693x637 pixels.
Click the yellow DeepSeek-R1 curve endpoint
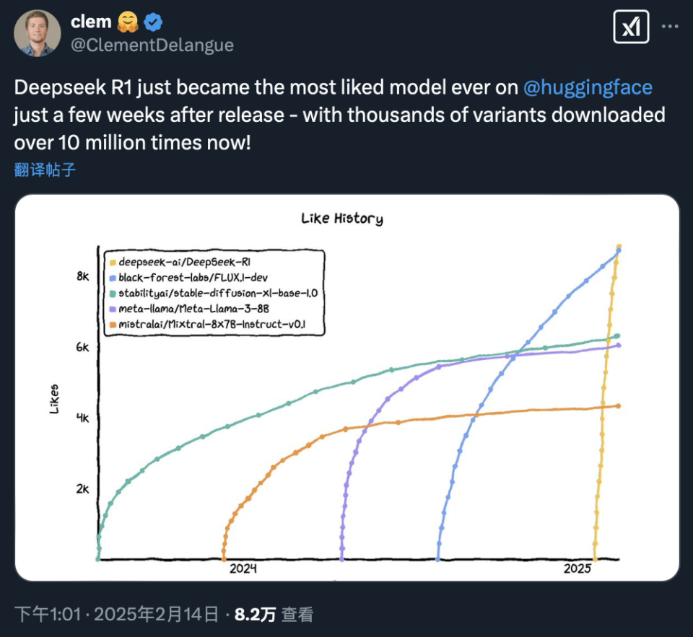pos(617,247)
